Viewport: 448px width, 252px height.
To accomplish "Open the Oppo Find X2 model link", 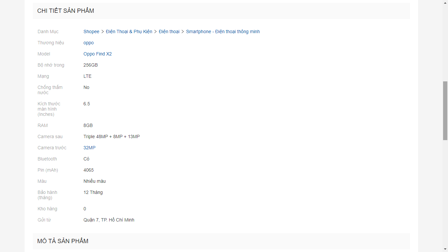I will click(x=97, y=54).
